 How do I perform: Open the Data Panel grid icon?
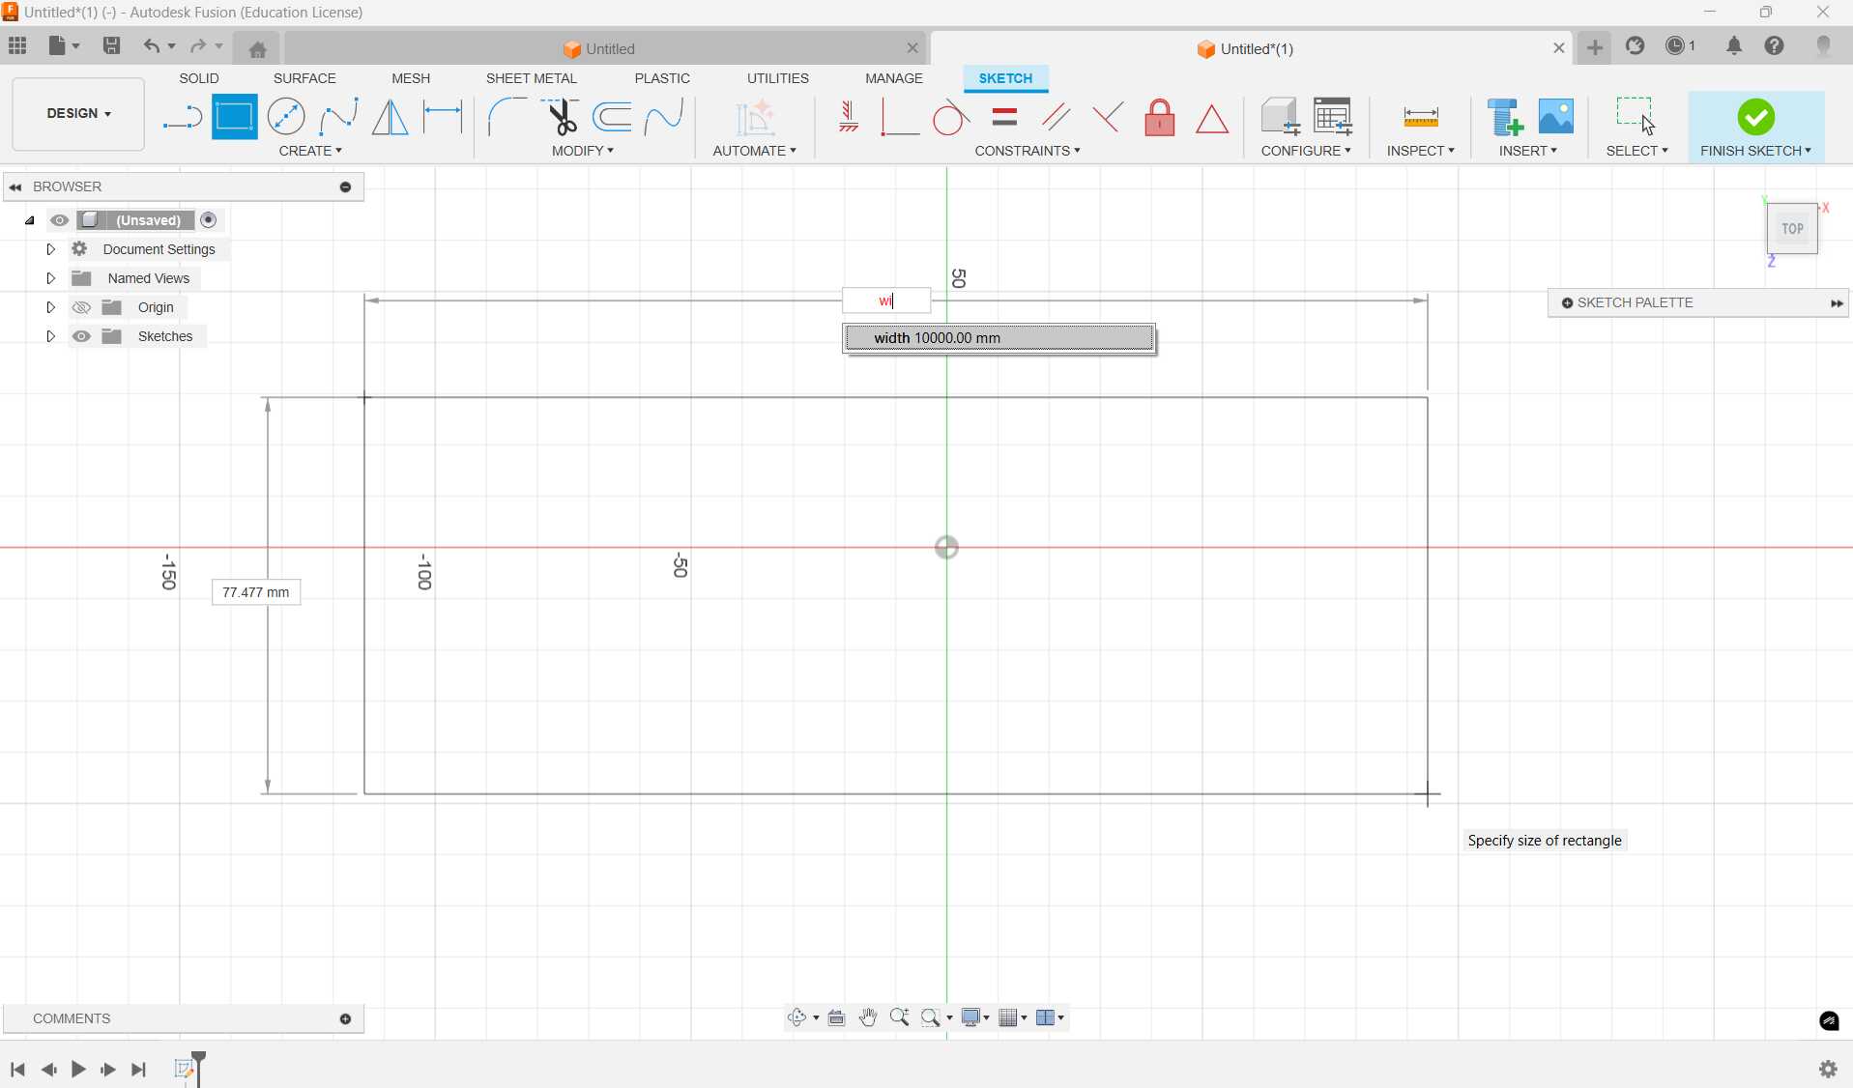[17, 45]
